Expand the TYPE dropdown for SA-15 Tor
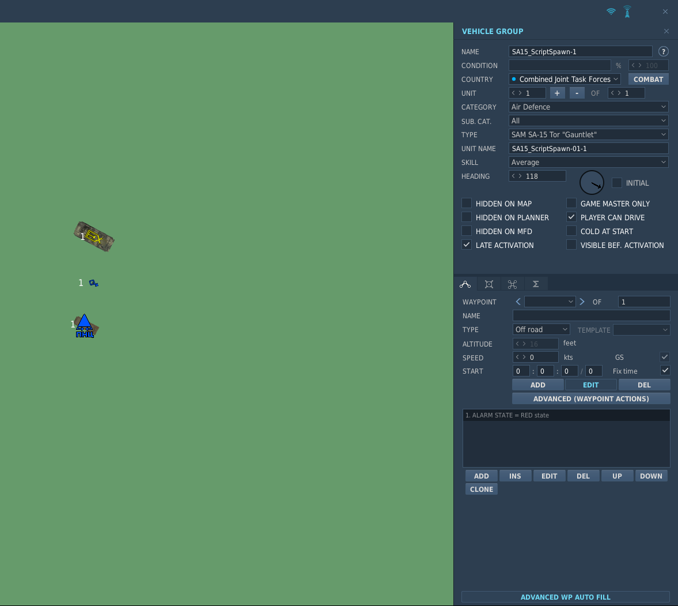The height and width of the screenshot is (606, 678). coord(588,135)
